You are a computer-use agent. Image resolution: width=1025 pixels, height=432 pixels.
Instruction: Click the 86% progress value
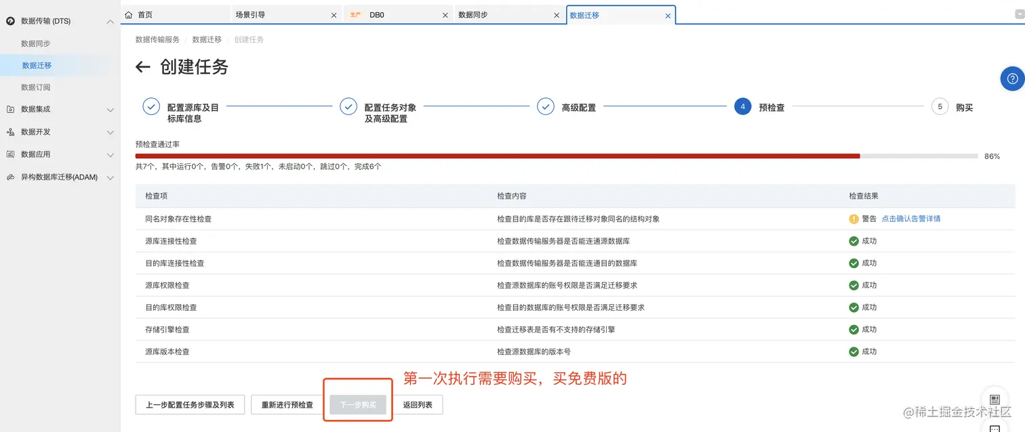coord(992,156)
